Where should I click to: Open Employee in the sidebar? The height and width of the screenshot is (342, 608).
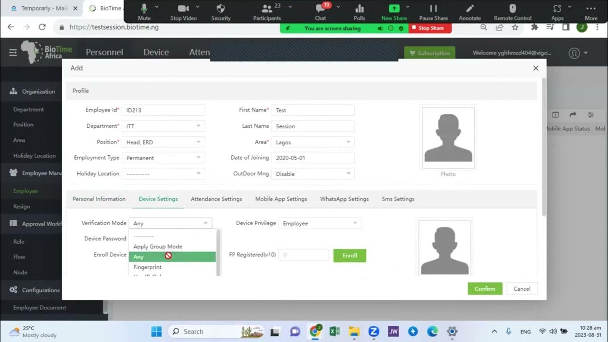click(26, 191)
